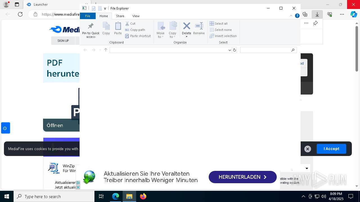Image resolution: width=360 pixels, height=202 pixels.
Task: Select the Launcher browser tab
Action: point(52,4)
